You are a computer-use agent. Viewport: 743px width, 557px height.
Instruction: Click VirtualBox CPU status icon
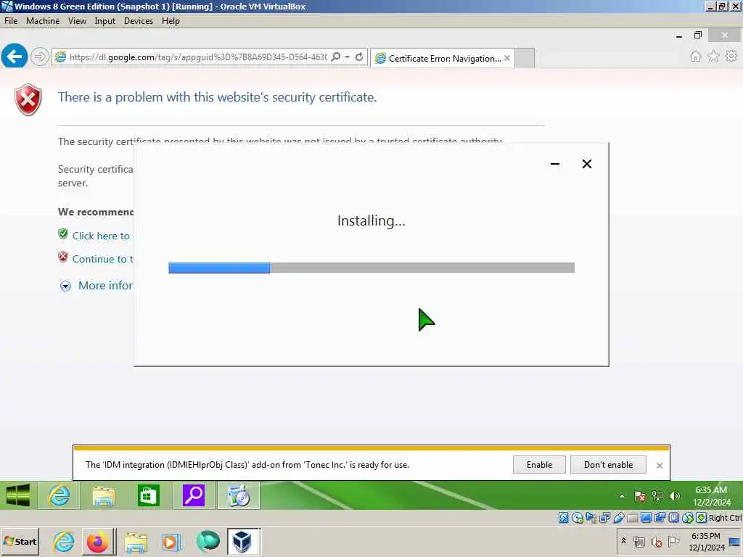click(673, 518)
